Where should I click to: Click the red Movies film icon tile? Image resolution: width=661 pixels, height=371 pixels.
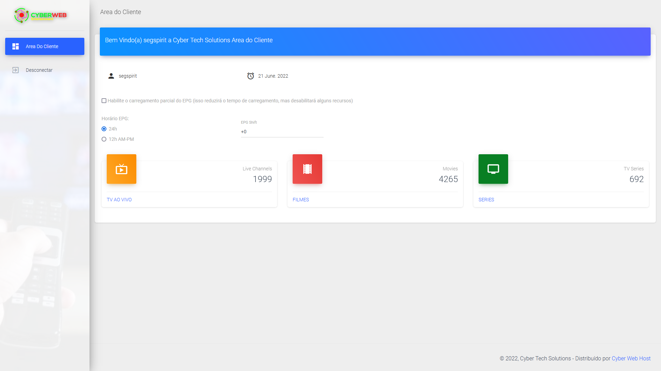click(x=307, y=169)
